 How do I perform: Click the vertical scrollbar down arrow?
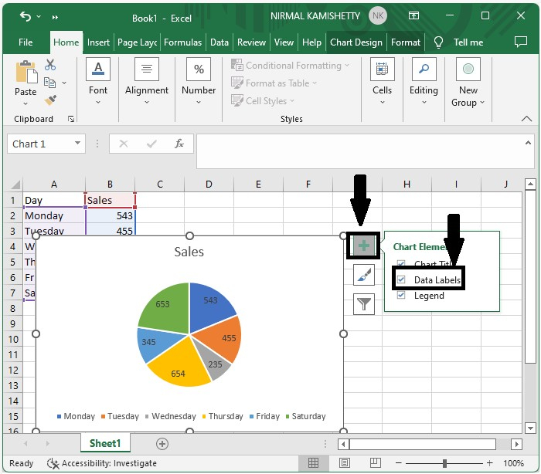click(530, 428)
